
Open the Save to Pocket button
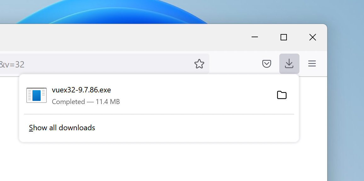(x=266, y=64)
